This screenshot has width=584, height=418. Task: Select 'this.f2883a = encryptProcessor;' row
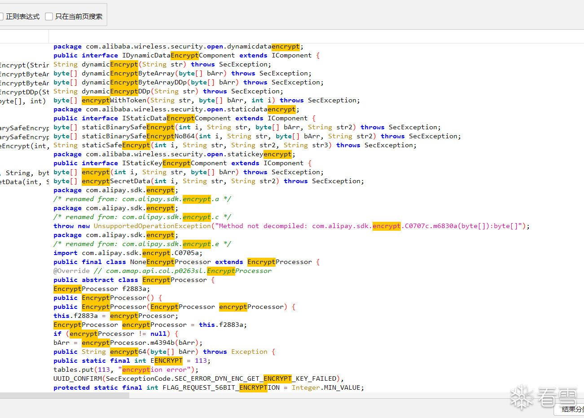[x=116, y=316]
